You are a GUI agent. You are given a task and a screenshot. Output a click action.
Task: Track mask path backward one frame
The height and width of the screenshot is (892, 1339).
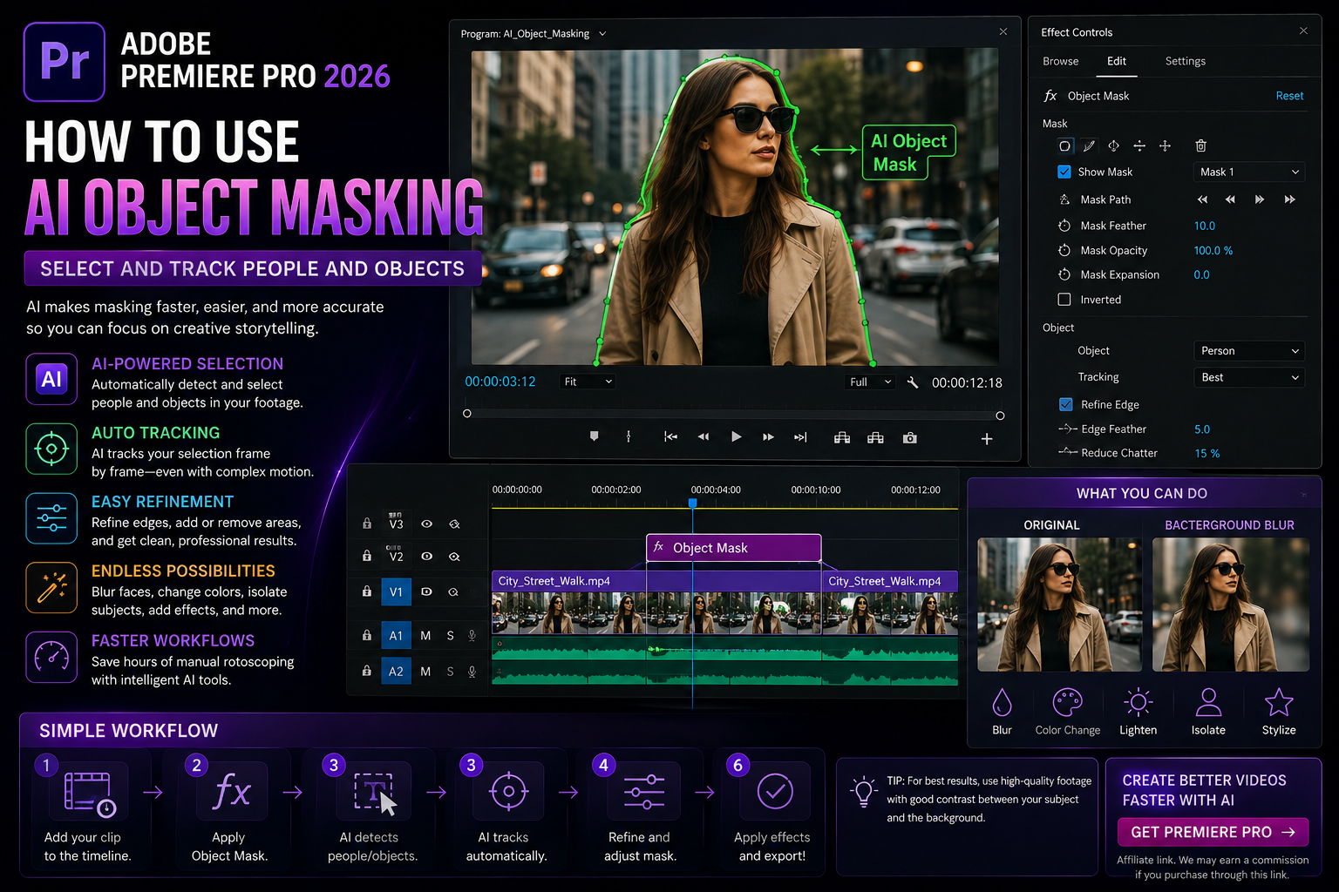[x=1230, y=199]
